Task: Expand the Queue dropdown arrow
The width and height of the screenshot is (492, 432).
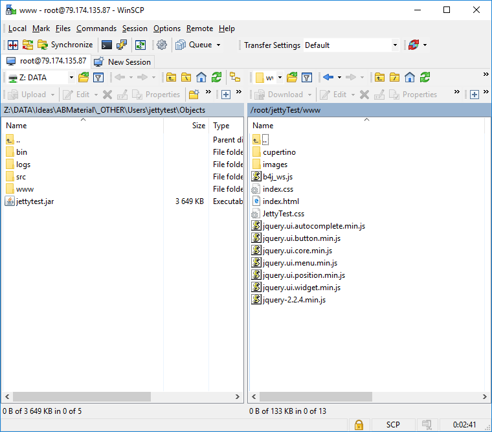Action: coord(218,45)
